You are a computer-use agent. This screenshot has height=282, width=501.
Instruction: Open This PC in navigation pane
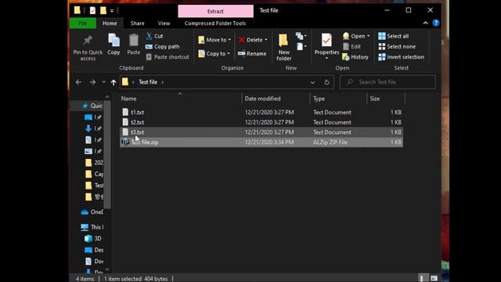click(92, 227)
